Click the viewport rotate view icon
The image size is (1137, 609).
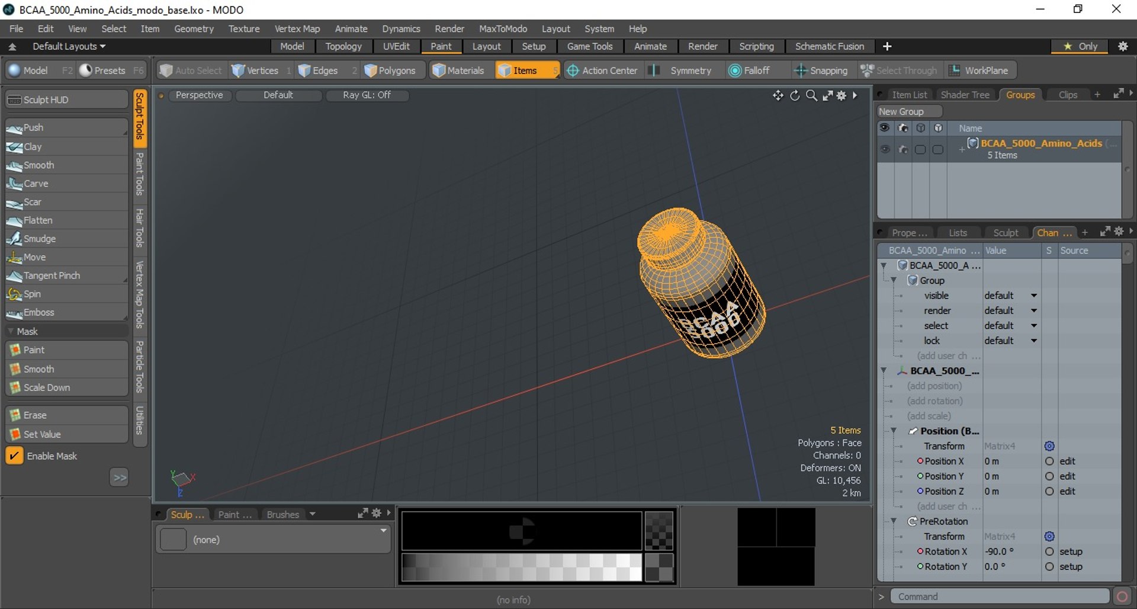point(795,95)
